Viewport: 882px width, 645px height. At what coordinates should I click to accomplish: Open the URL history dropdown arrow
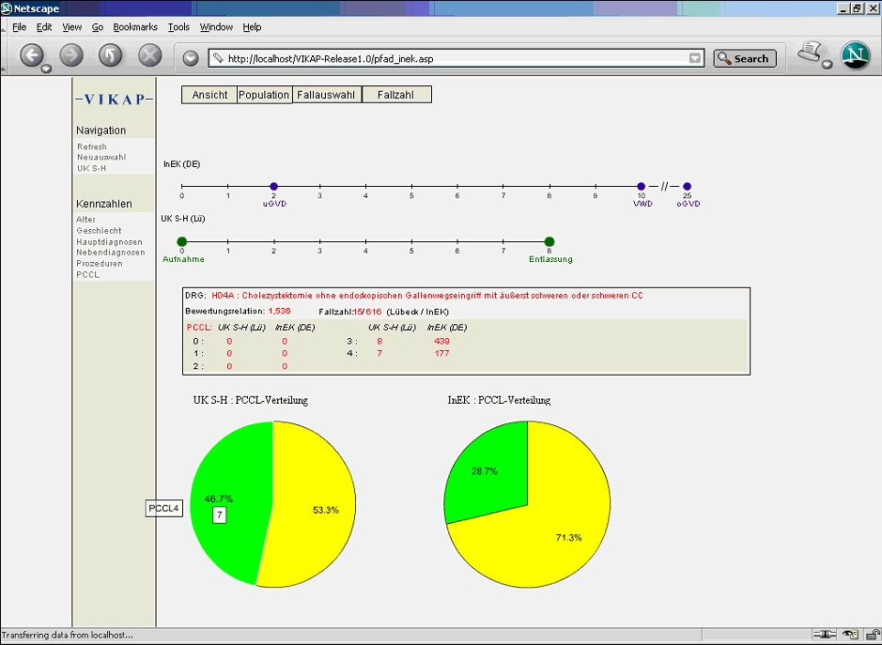[x=695, y=58]
